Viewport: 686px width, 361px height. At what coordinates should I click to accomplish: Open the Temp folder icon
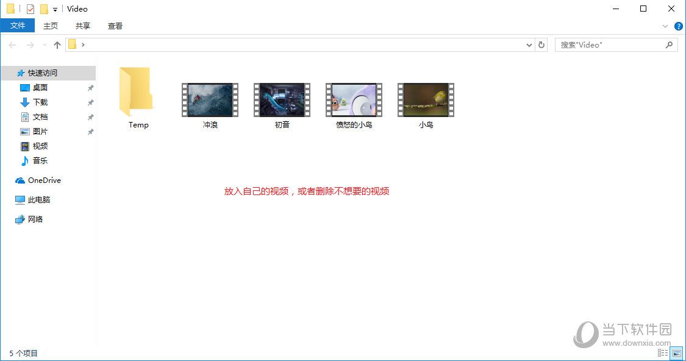point(136,92)
